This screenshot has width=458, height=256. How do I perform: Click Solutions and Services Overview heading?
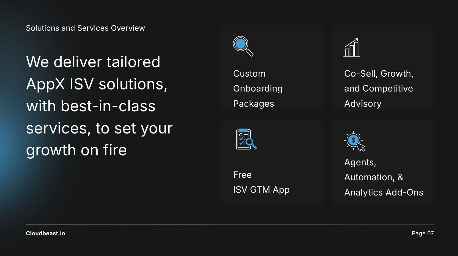tap(85, 28)
